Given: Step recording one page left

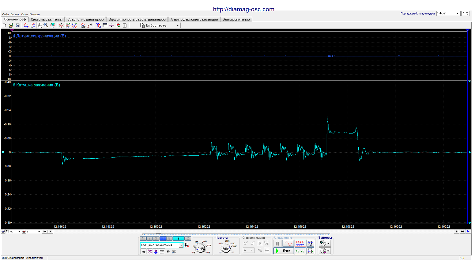Looking at the screenshot, I should [51, 232].
